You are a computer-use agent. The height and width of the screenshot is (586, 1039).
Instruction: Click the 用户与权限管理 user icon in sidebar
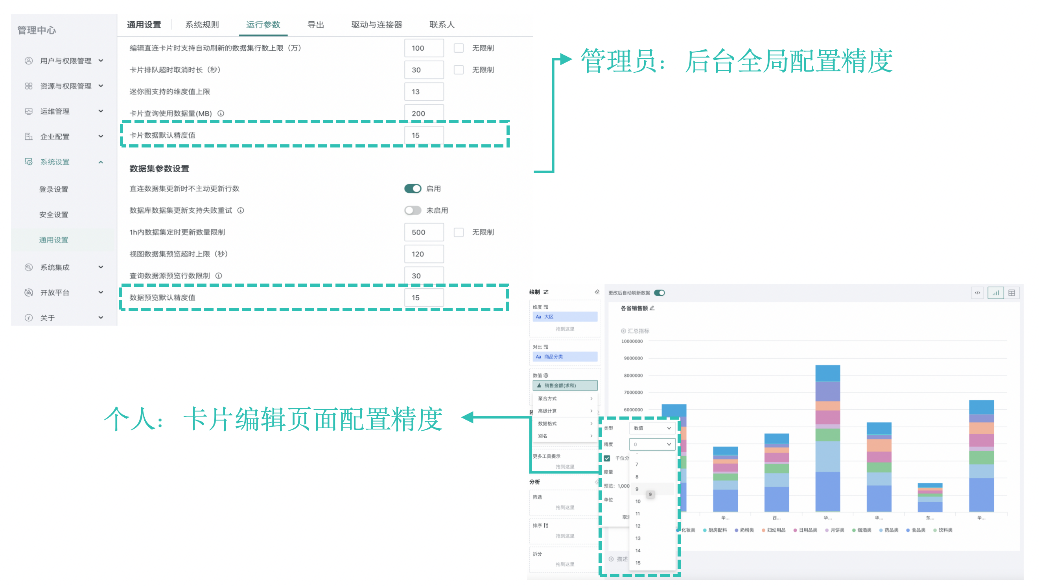point(28,61)
